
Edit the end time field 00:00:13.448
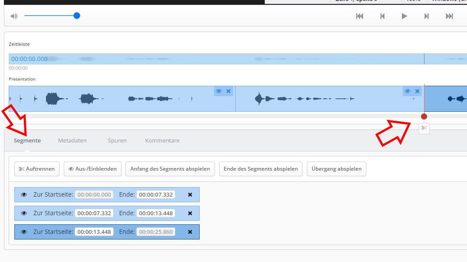[x=156, y=213]
